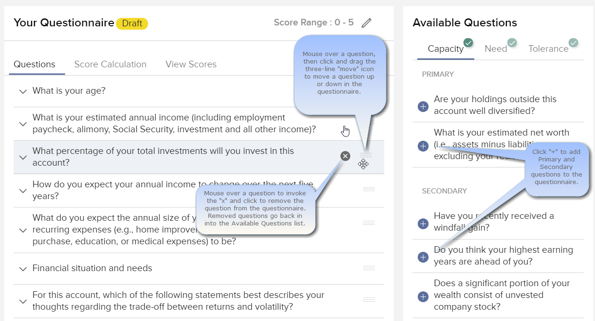Open the View Scores tab
595x321 pixels.
coord(191,64)
